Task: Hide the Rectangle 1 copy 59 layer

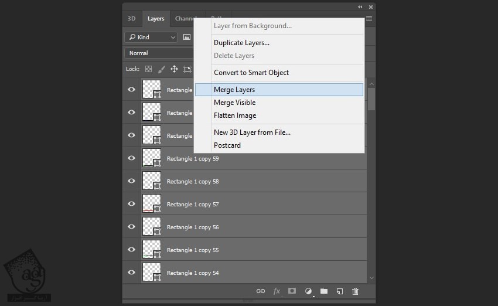Action: pyautogui.click(x=131, y=158)
